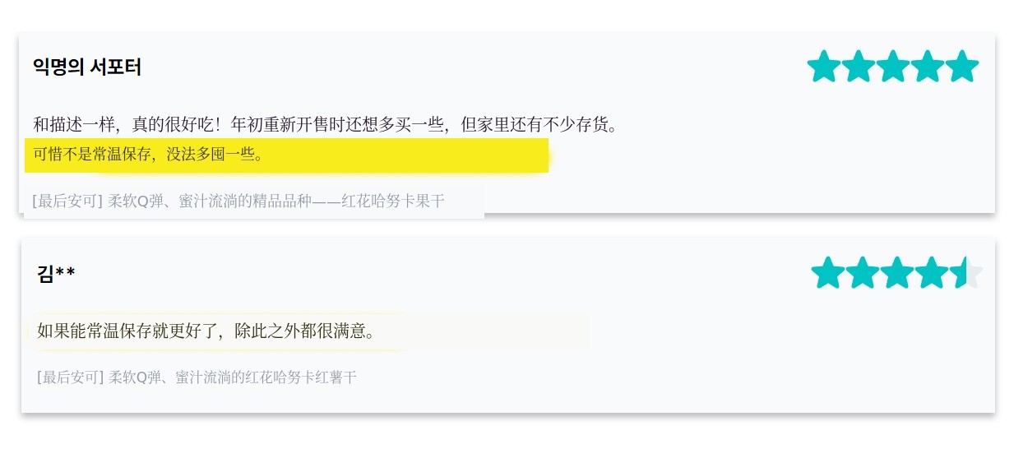1014x449 pixels.
Task: Click the third star in 김**'s rating
Action: tap(897, 273)
